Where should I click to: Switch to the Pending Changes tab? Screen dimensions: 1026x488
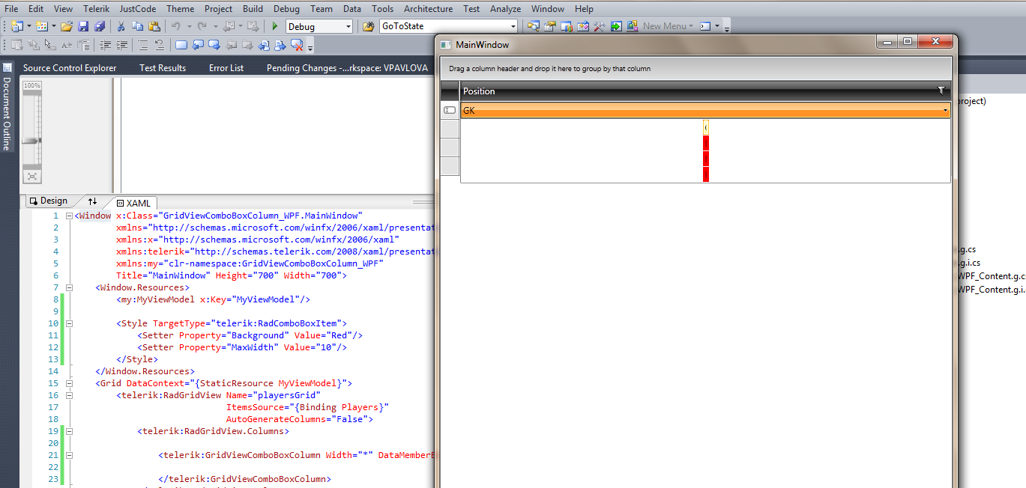pyautogui.click(x=347, y=68)
